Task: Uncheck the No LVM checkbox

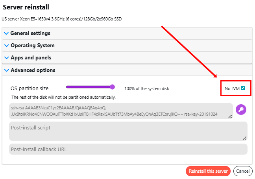Action: 243,88
